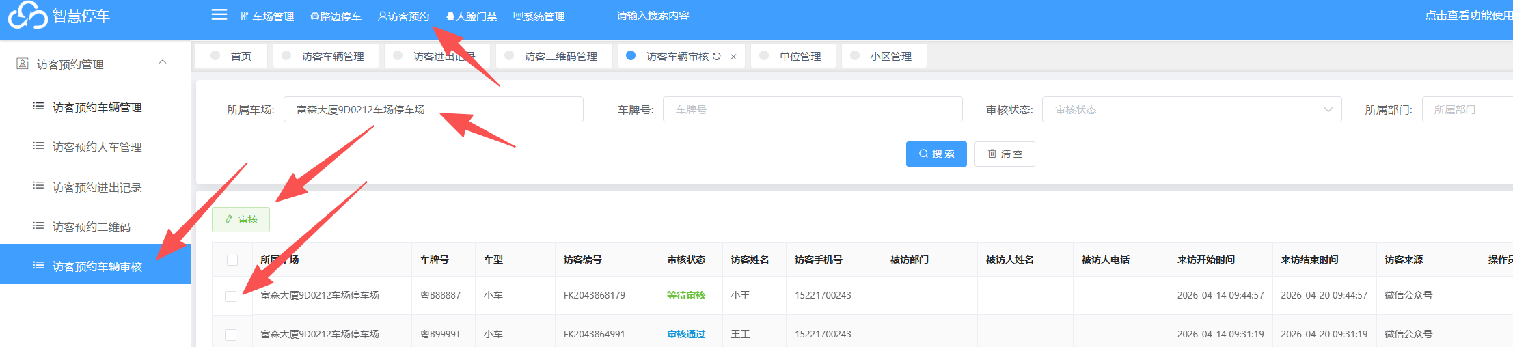Open 系统管理 top menu

[539, 16]
